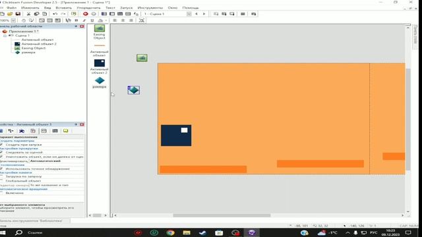422x237 pixels.
Task: Enable the 'Включено' auto-rotation checkbox
Action: tap(1, 193)
